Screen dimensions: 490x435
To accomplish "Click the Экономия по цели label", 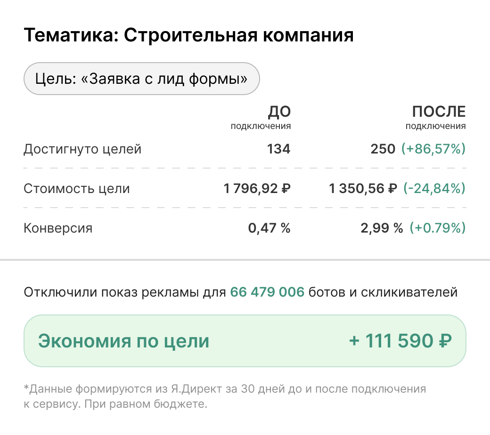I will (123, 341).
